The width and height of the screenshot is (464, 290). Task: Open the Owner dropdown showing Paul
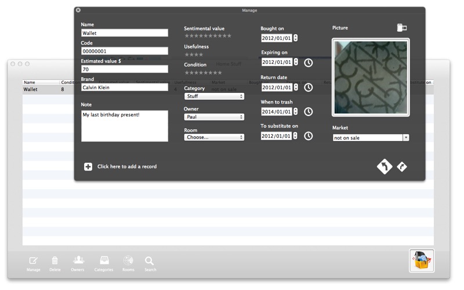coord(214,117)
